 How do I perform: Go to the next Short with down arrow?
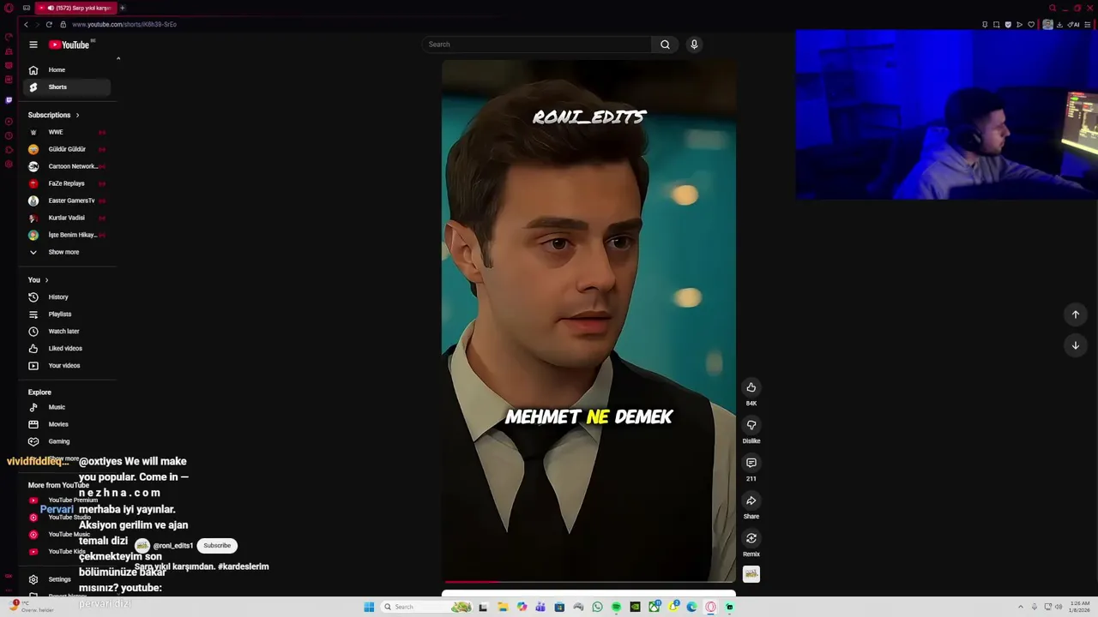pyautogui.click(x=1076, y=345)
